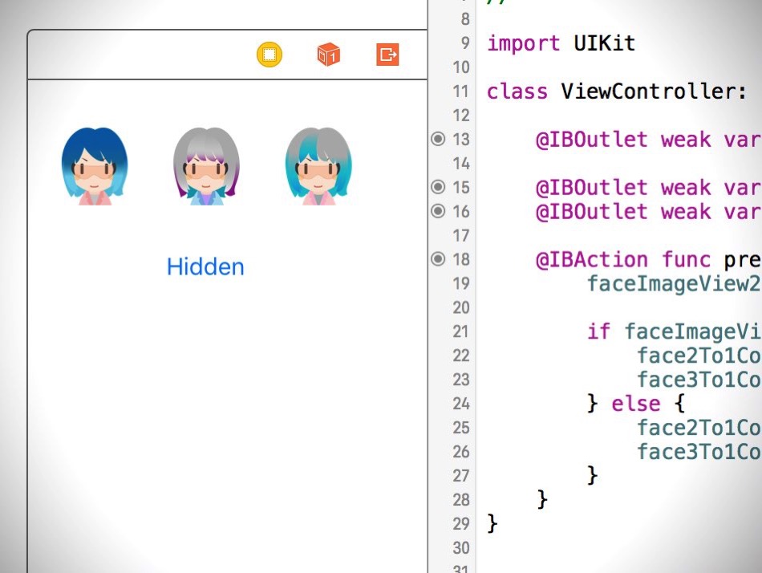Select the dark blue-haired face image view
Image resolution: width=762 pixels, height=573 pixels.
tap(95, 166)
